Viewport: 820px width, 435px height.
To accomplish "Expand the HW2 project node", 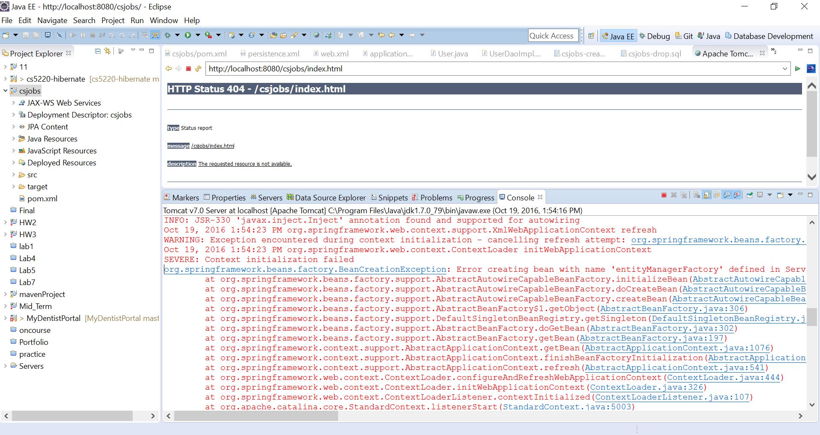I will tap(5, 222).
